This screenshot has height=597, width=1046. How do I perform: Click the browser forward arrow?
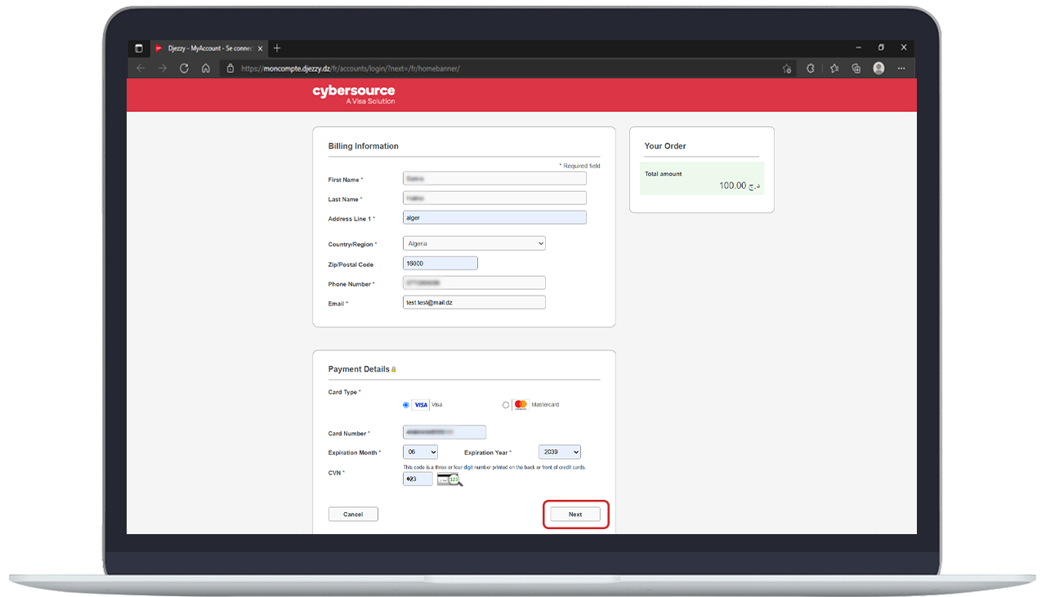point(162,69)
